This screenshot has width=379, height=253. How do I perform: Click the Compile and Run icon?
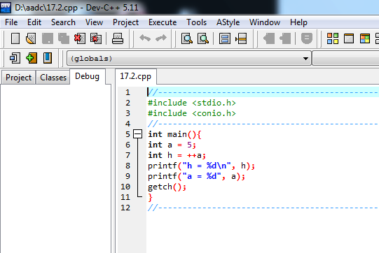point(365,38)
